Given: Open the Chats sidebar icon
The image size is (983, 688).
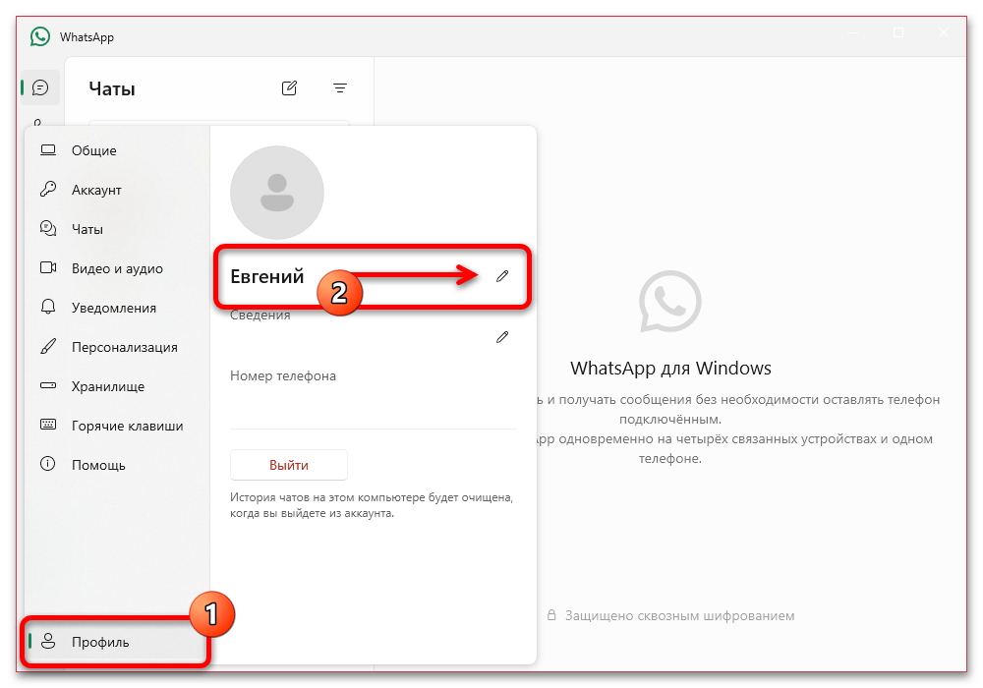Looking at the screenshot, I should click(40, 87).
